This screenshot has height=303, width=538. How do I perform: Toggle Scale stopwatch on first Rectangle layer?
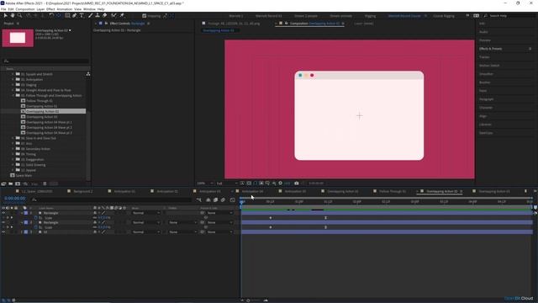click(x=35, y=218)
